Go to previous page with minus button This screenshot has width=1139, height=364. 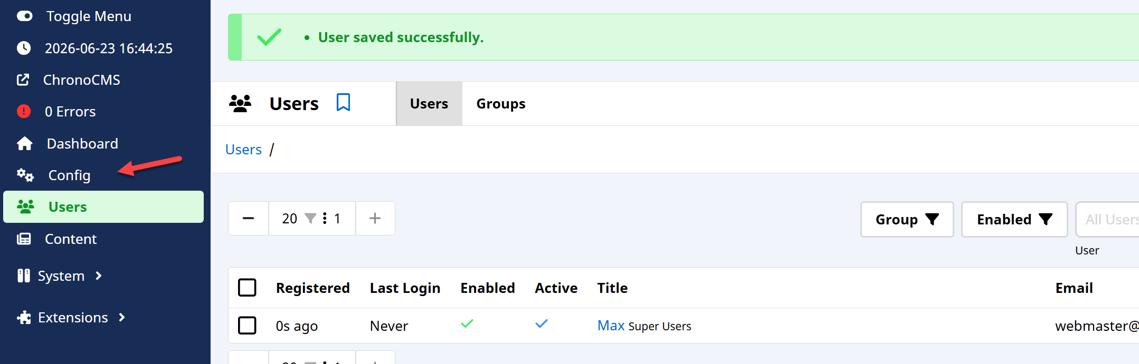pyautogui.click(x=249, y=218)
